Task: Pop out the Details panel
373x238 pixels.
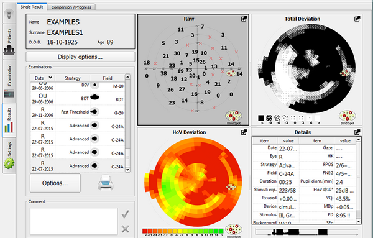Action: pyautogui.click(x=357, y=132)
